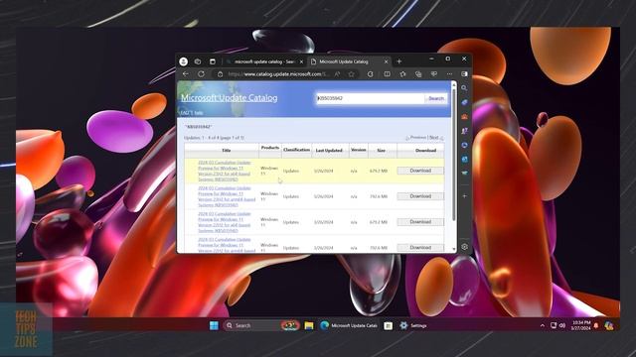This screenshot has height=357, width=636.
Task: Select '679.2 MB' size in highlighted row
Action: (379, 171)
